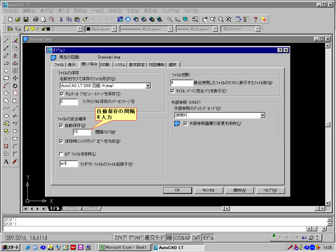The height and width of the screenshot is (252, 336).
Task: Open the 寸法(N) menu
Action: (x=133, y=11)
